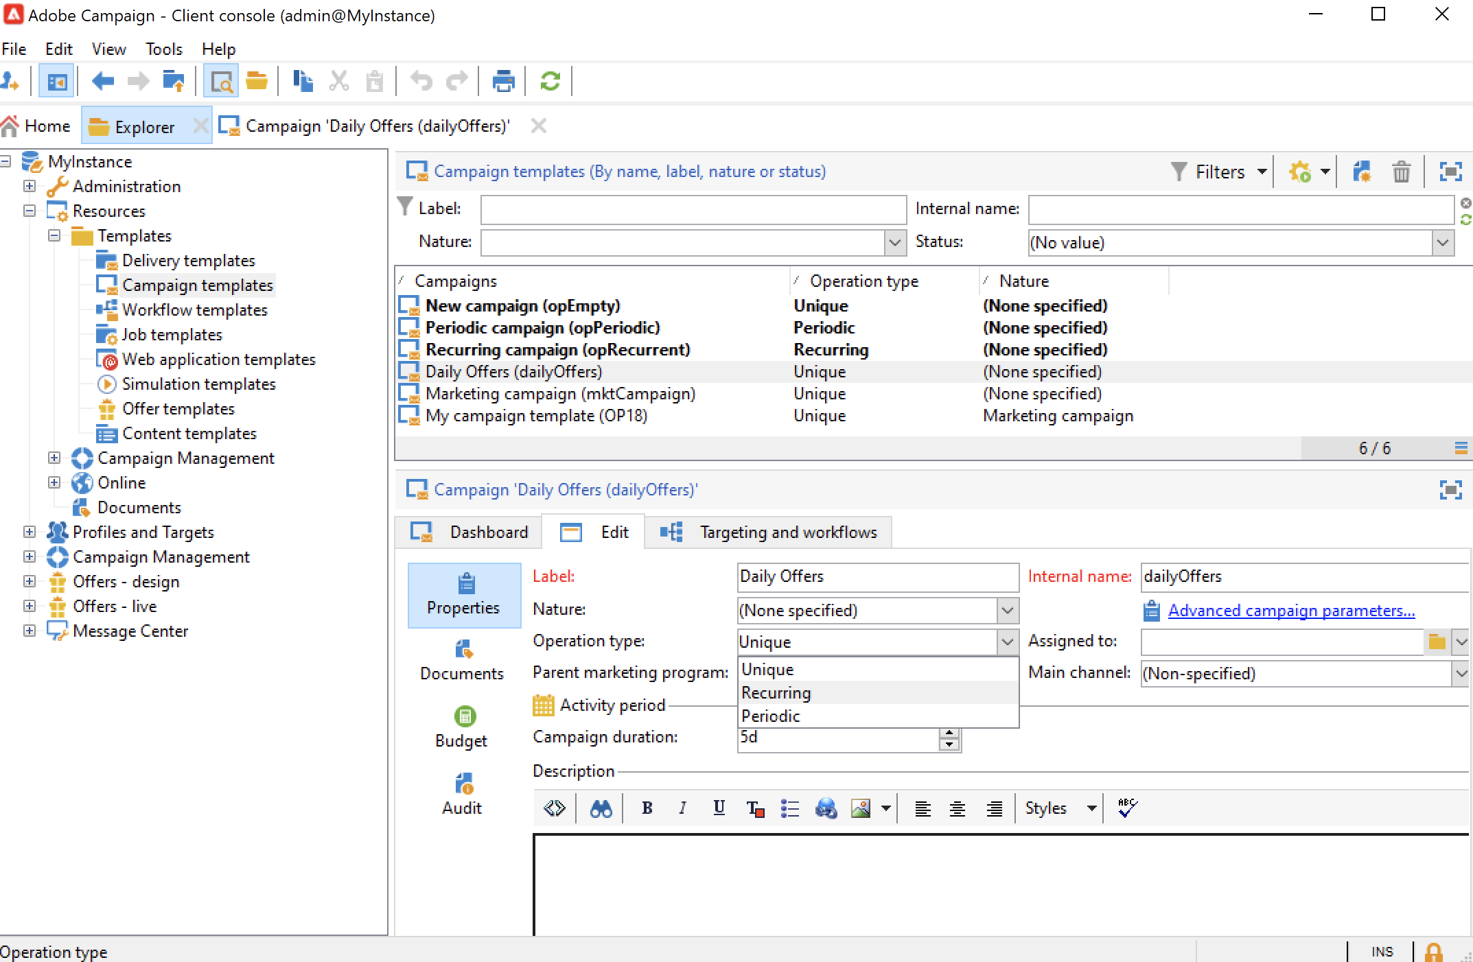Click the Filters button
1473x962 pixels.
click(1219, 172)
